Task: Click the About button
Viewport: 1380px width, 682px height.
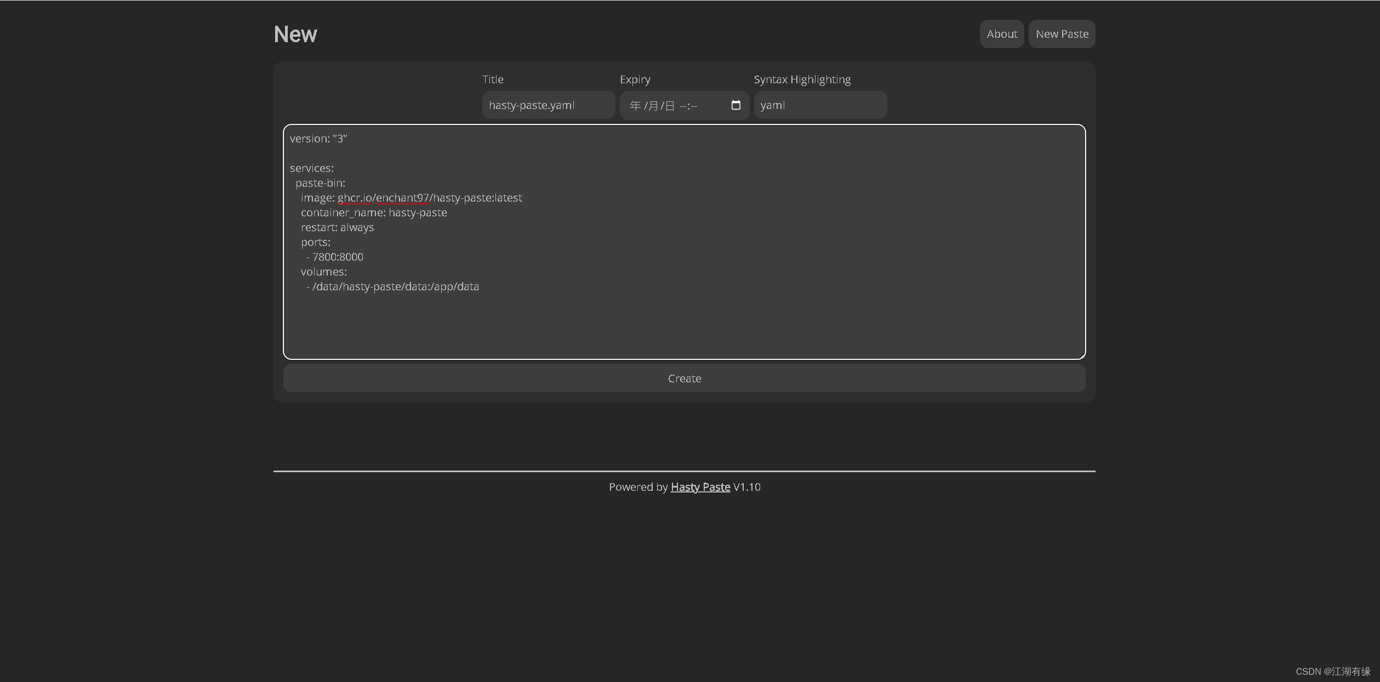Action: (x=1001, y=34)
